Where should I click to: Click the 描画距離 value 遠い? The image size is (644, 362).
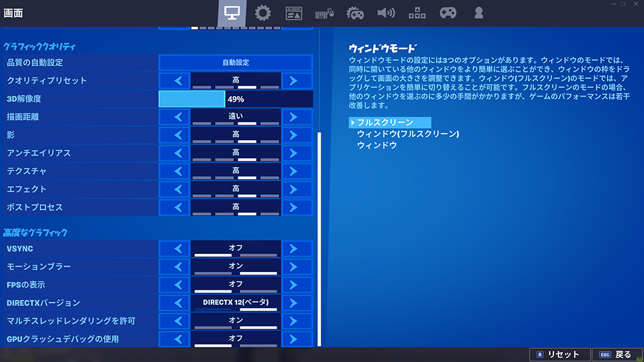coord(236,116)
